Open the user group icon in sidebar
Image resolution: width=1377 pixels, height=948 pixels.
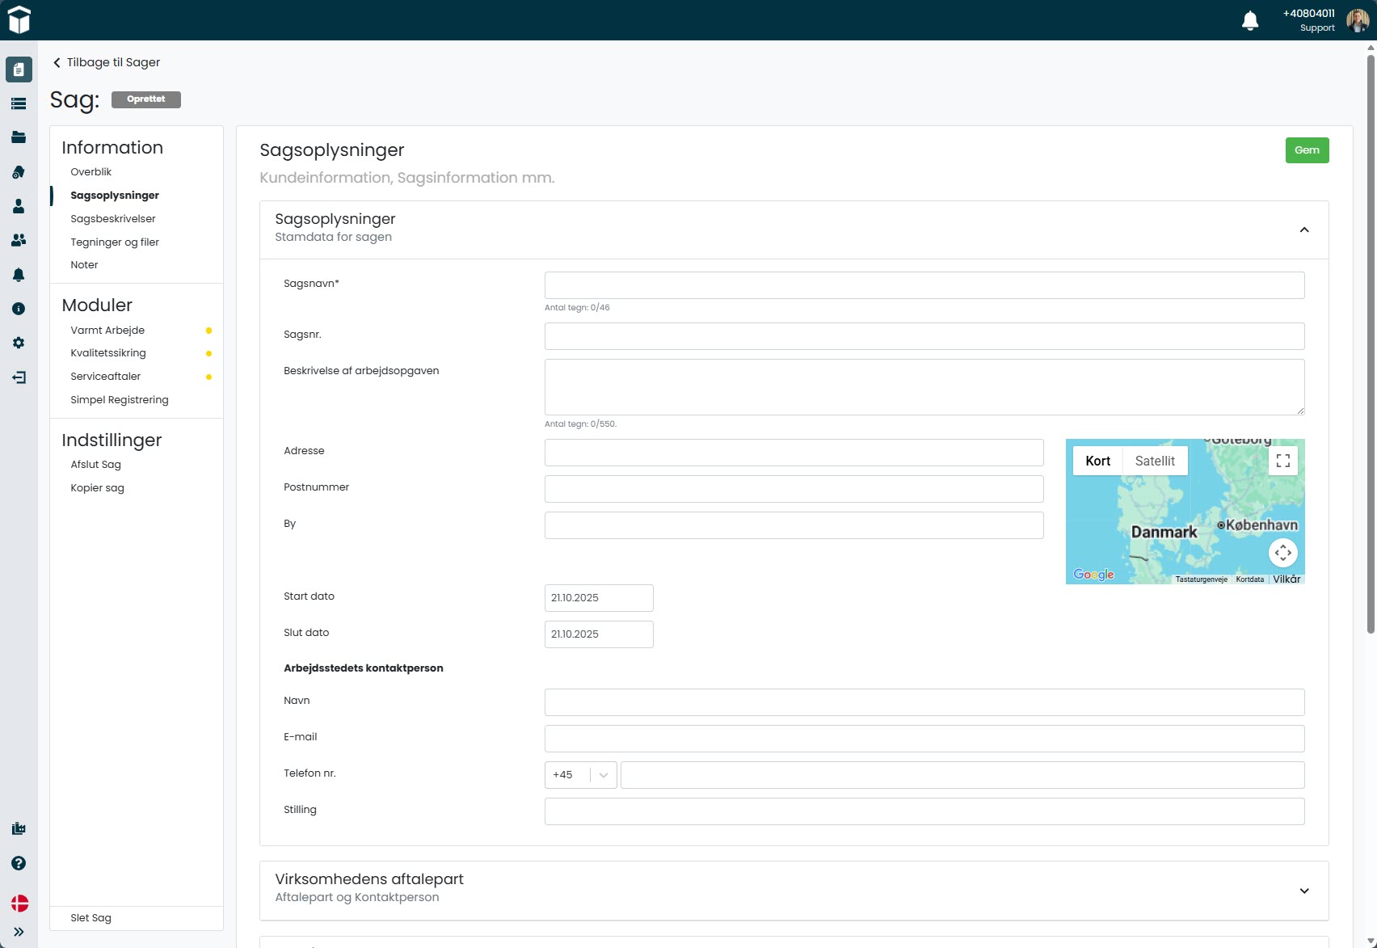tap(19, 240)
